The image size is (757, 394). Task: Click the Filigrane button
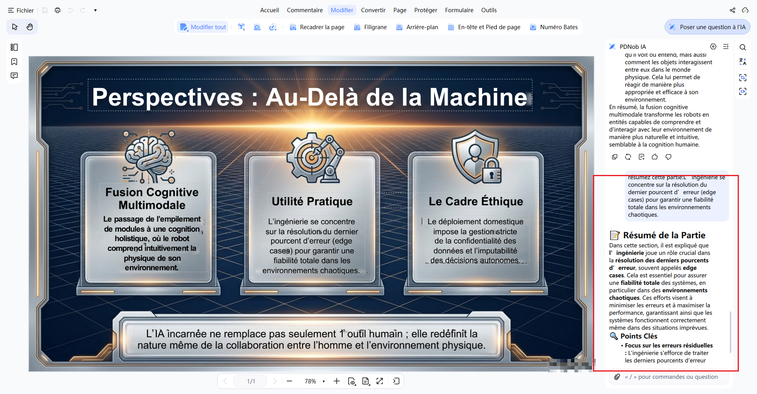point(370,27)
